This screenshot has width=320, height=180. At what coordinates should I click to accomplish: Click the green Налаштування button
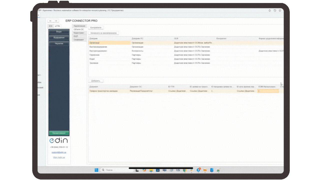[x=59, y=133]
